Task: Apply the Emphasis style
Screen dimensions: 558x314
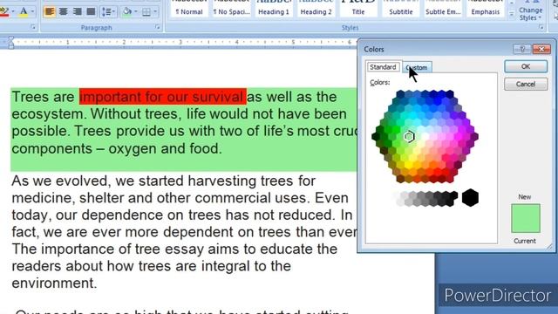Action: coord(486,9)
